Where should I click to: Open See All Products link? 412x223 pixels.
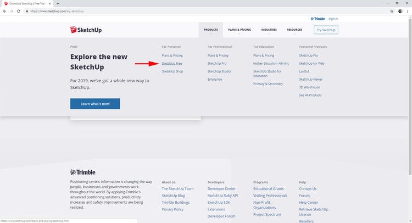[x=310, y=95]
